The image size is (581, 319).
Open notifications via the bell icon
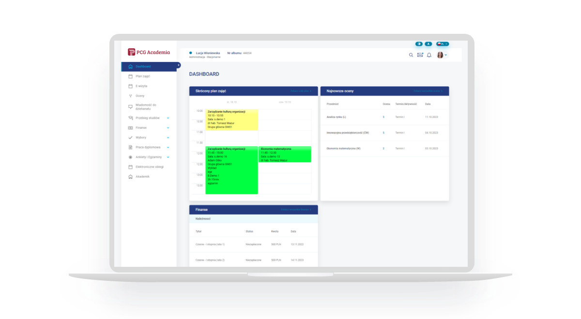pyautogui.click(x=429, y=55)
